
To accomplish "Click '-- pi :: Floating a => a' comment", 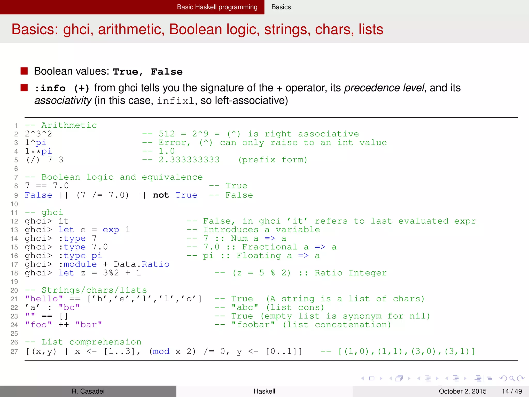I will click(x=253, y=256).
